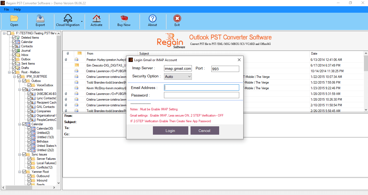Toggle the IPM_SUBTREE checkbox
This screenshot has width=368, height=195.
pos(19,77)
